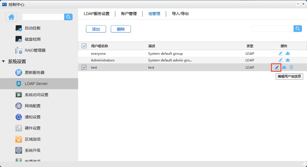The width and height of the screenshot is (307, 167).
Task: Open 通知设置 in the sidebar
Action: 32,117
